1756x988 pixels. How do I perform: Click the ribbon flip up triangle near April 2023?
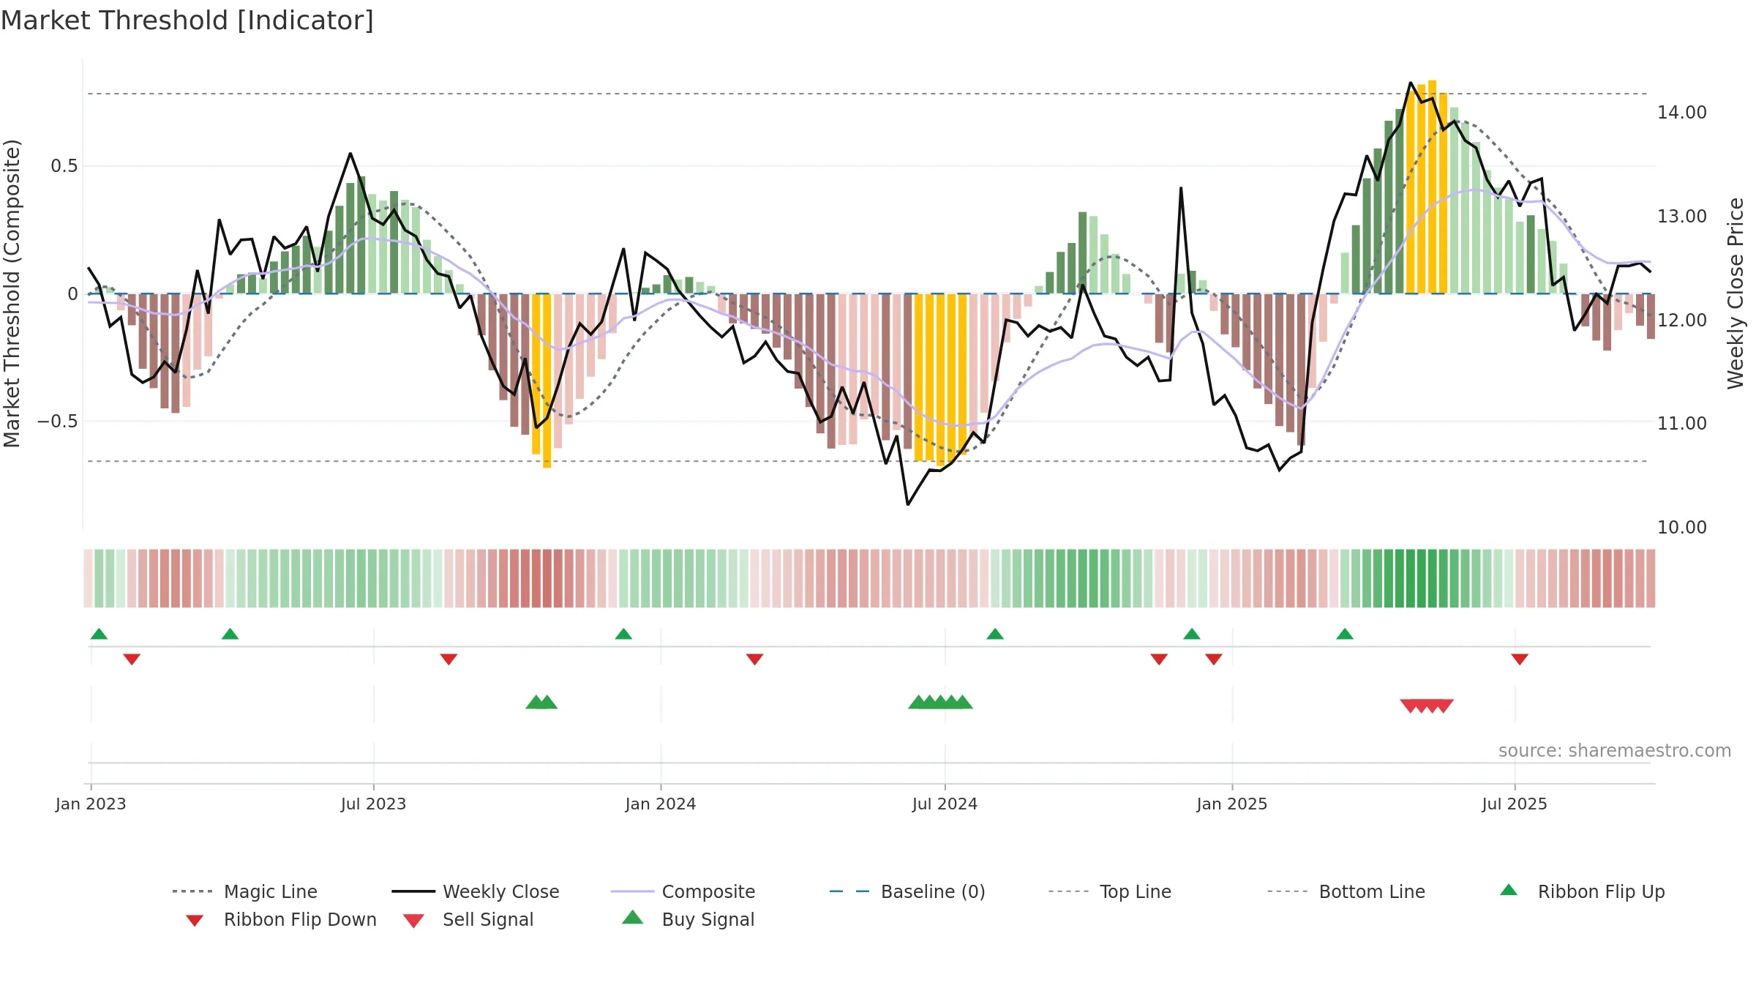230,634
